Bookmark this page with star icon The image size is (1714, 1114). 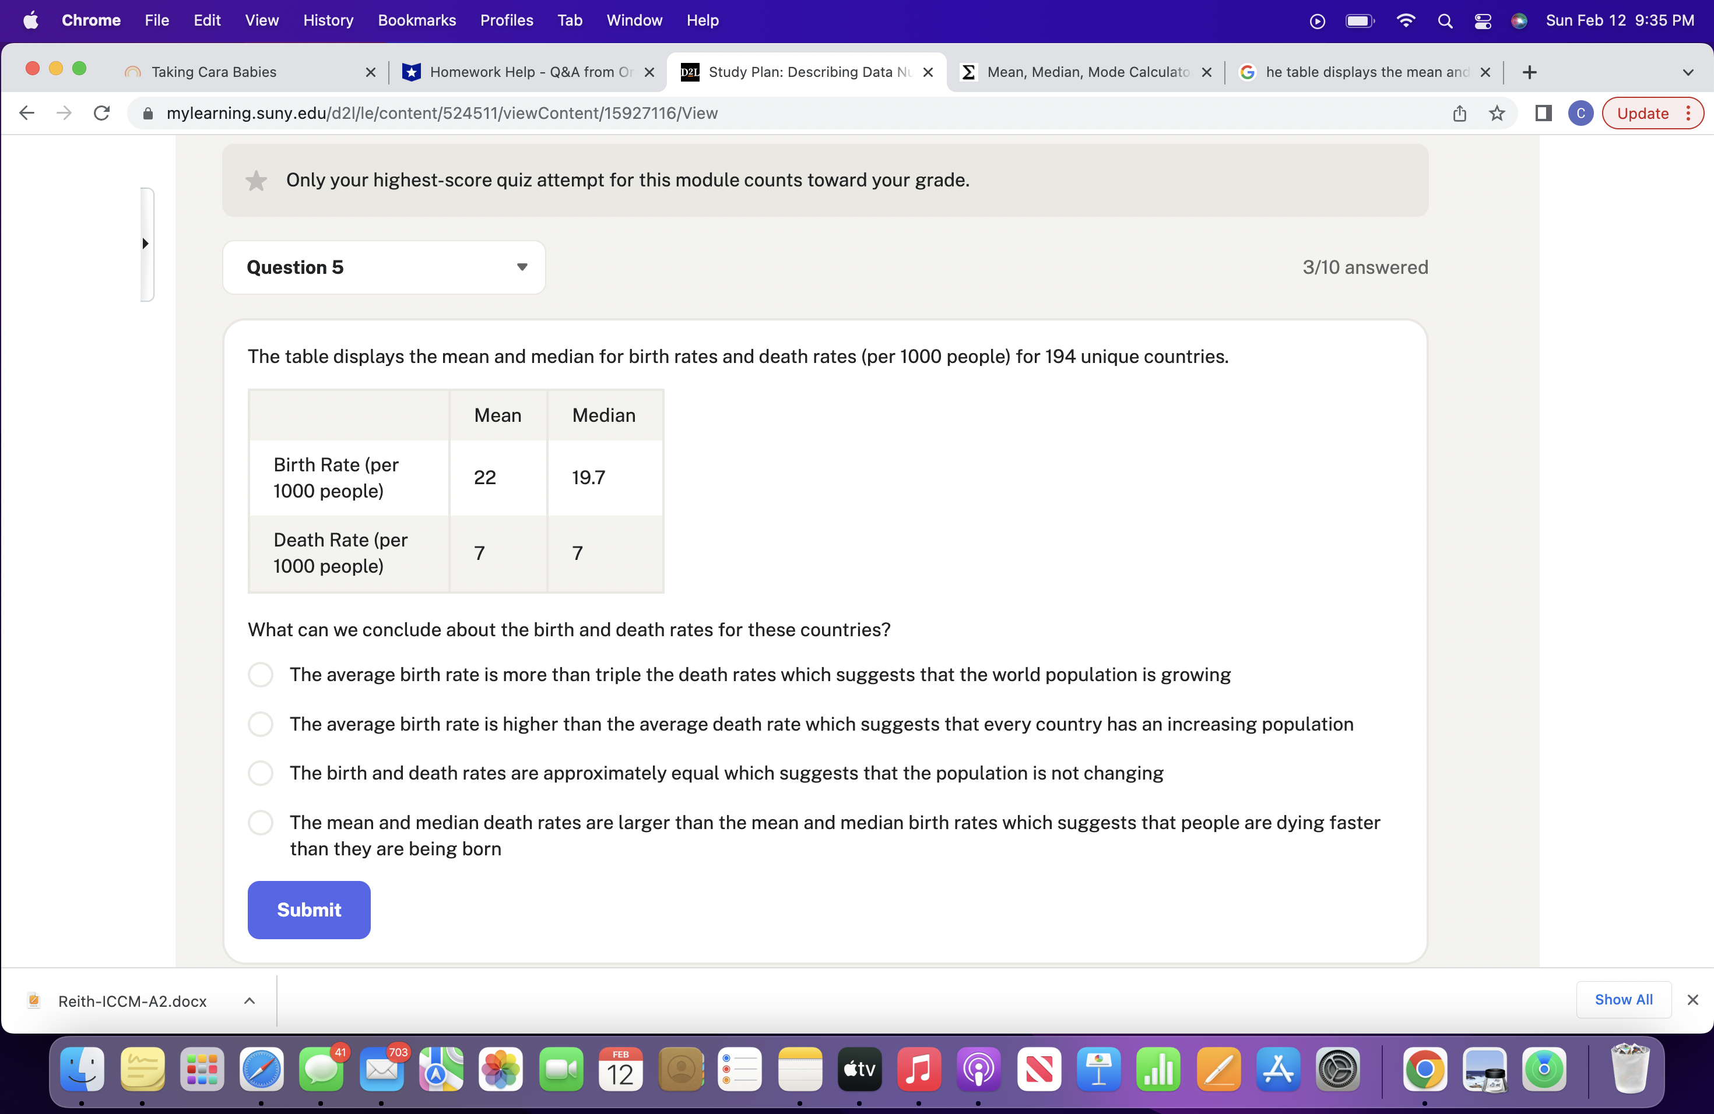(x=1497, y=113)
